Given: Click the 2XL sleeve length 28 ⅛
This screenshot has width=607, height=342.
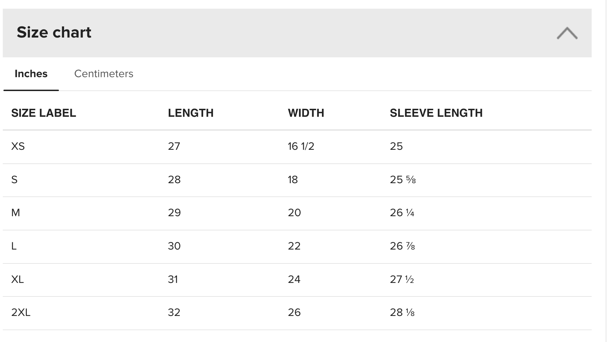Looking at the screenshot, I should click(402, 312).
